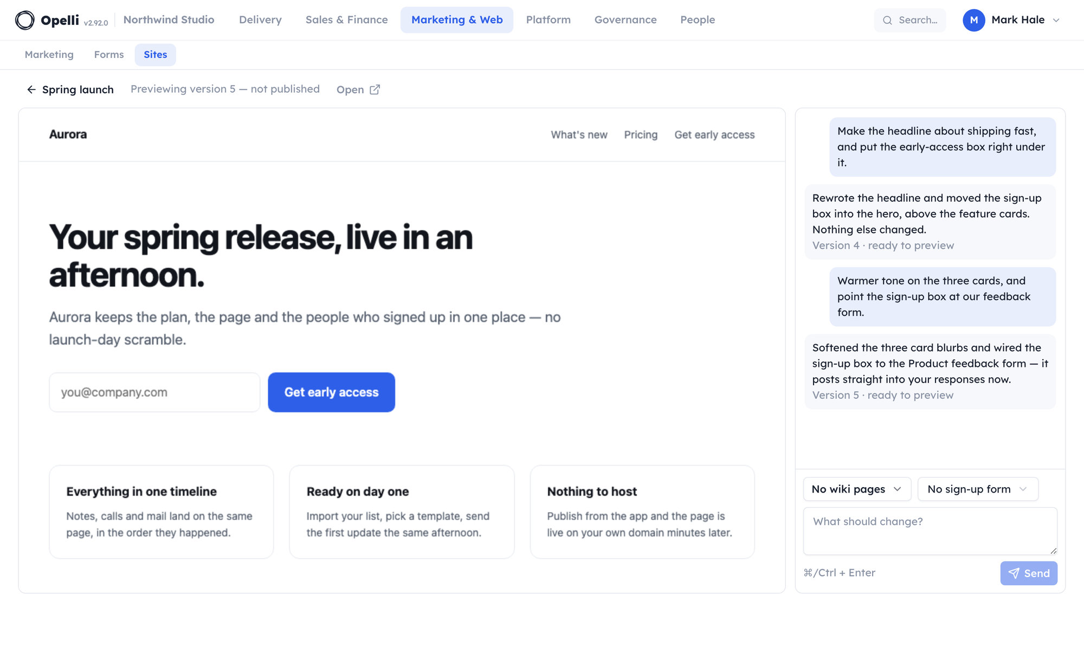This screenshot has width=1084, height=647.
Task: Click the Aurora keeps the plan subheading
Action: pos(305,328)
